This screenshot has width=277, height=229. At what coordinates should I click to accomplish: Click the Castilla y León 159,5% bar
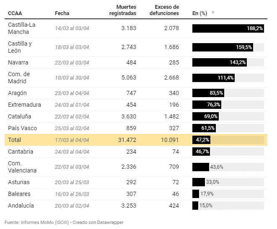click(x=223, y=47)
